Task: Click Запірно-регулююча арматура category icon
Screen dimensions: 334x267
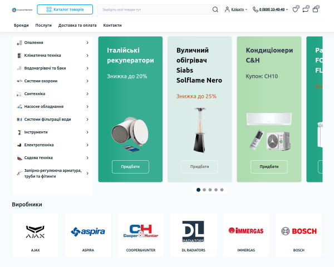Action: 19,174
